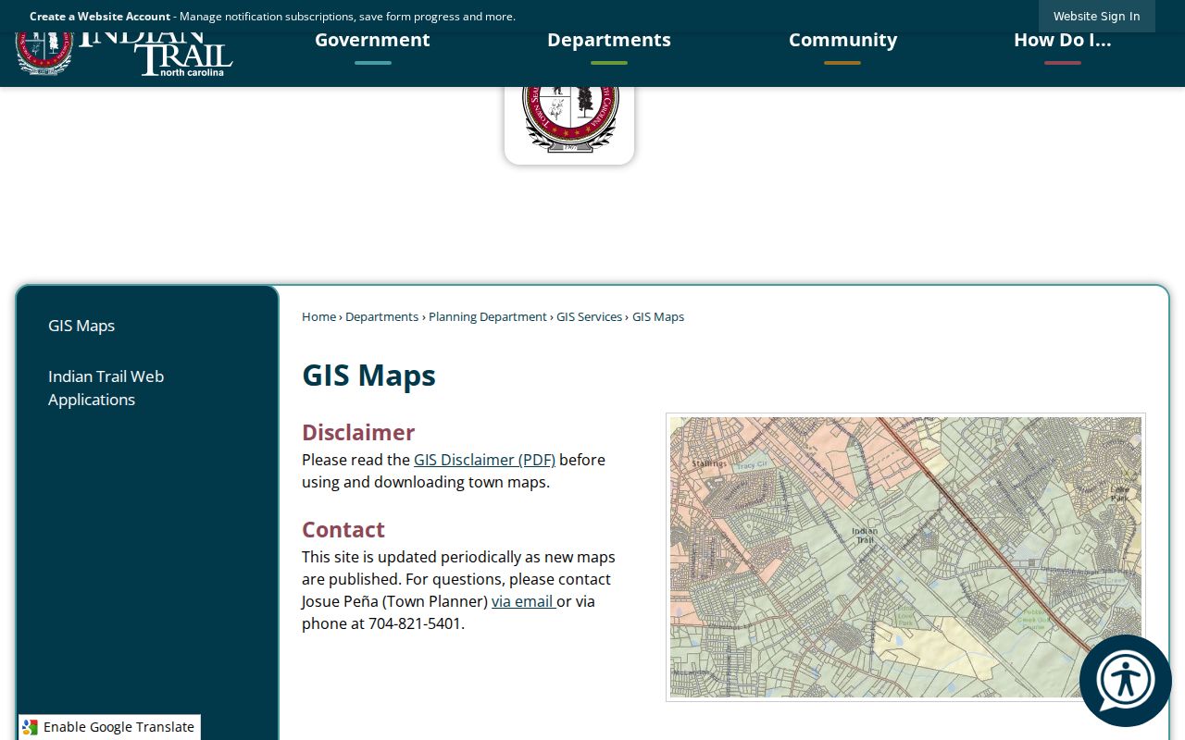The width and height of the screenshot is (1185, 740).
Task: Go to Departments breadcrumb
Action: (x=381, y=316)
